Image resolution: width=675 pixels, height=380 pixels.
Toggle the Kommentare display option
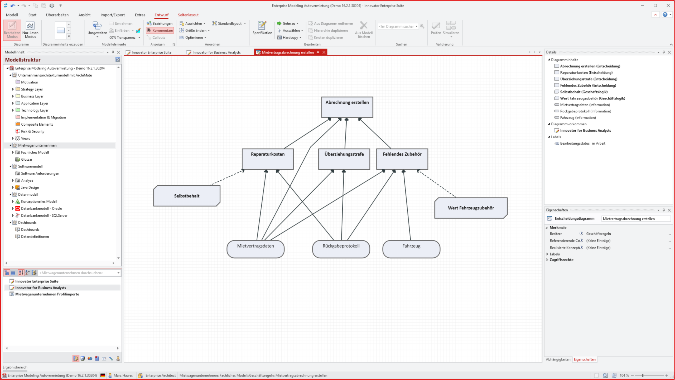[x=160, y=30]
